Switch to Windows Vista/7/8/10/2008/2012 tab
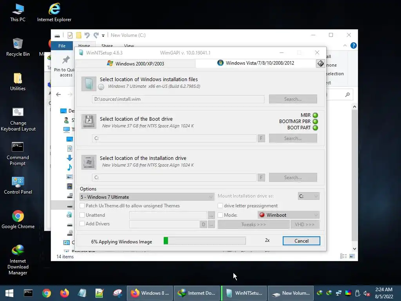The width and height of the screenshot is (401, 301). tap(256, 63)
